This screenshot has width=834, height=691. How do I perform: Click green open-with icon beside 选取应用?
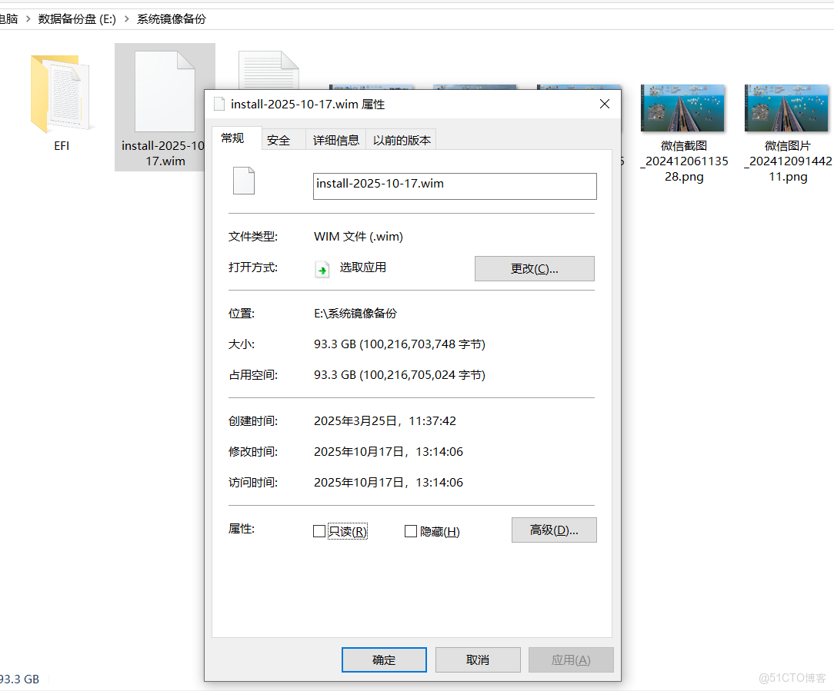click(x=322, y=269)
